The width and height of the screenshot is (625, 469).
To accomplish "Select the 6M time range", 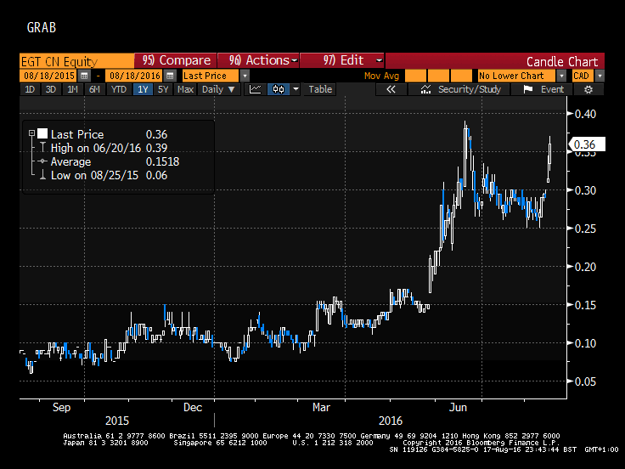I will pos(94,89).
